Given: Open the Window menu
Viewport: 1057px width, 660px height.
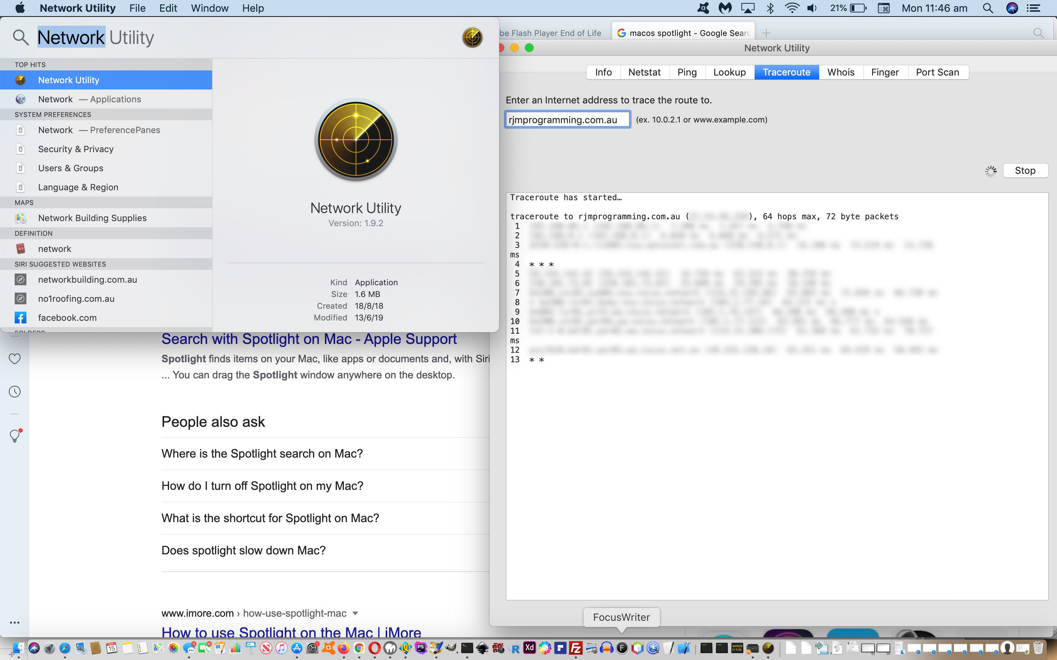Looking at the screenshot, I should (x=210, y=8).
